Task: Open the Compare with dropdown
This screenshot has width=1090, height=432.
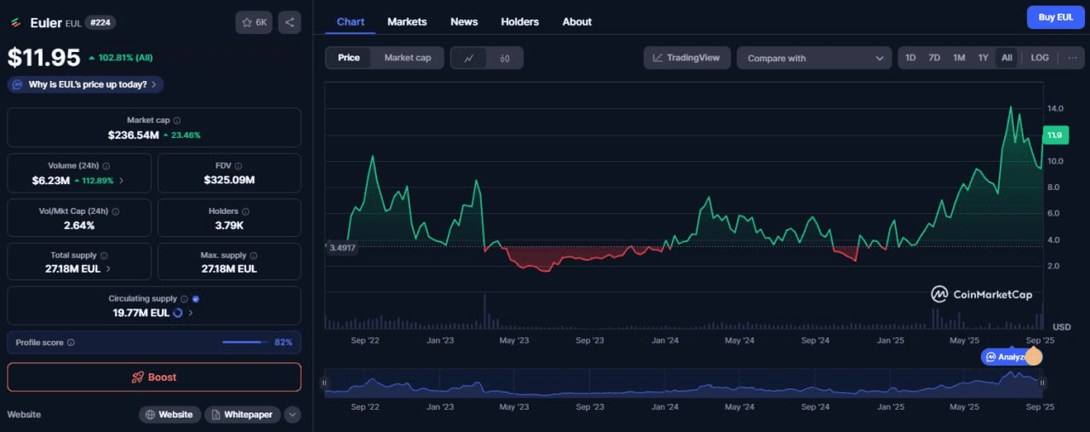Action: [x=814, y=58]
